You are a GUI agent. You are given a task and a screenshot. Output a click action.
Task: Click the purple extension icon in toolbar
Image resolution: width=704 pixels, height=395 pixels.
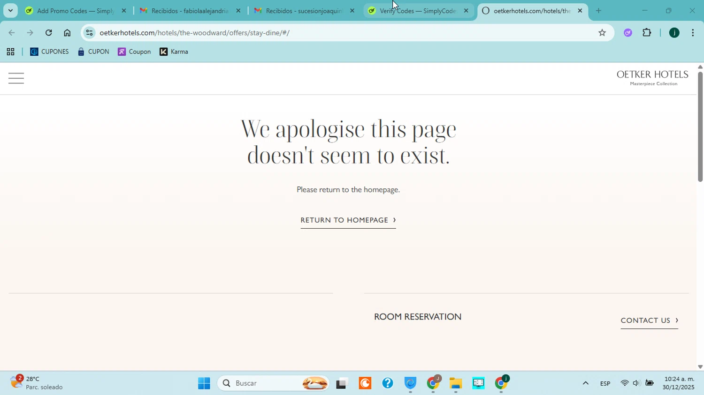628,33
